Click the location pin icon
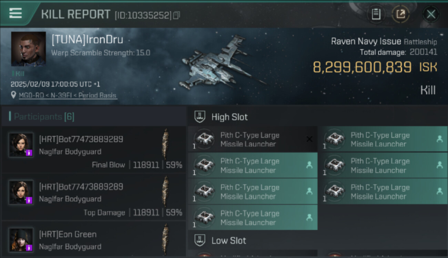Viewport: 448px width, 258px height. point(13,95)
